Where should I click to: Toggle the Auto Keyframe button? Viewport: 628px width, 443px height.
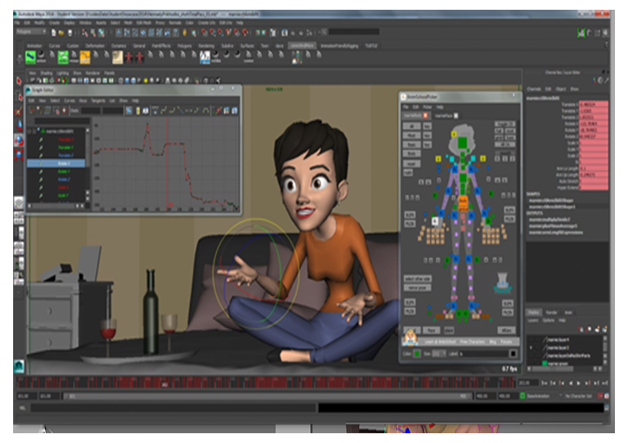click(600, 396)
